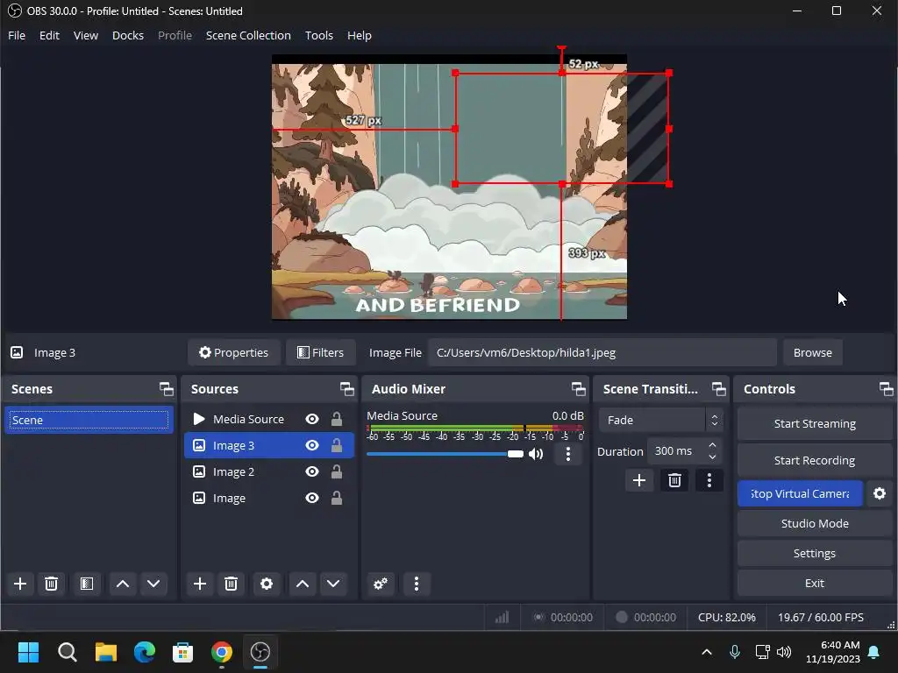Lock the Image 3 source
This screenshot has height=673, width=898.
click(337, 445)
